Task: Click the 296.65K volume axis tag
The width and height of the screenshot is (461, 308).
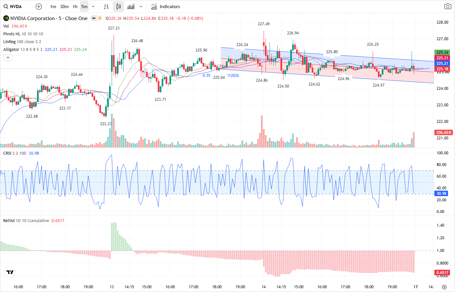Action: pos(443,132)
